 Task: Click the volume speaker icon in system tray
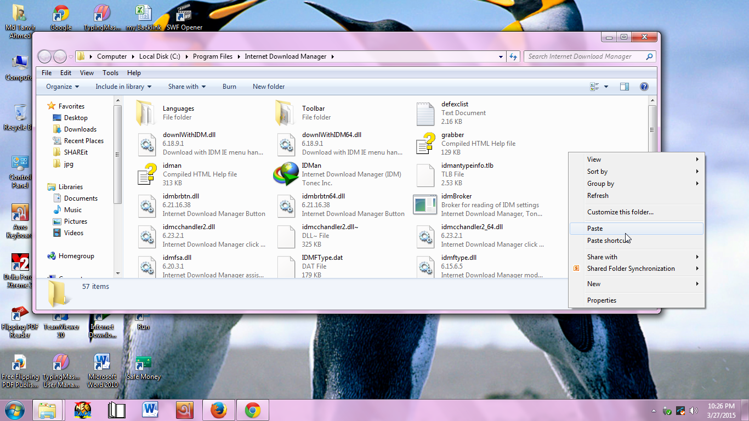coord(694,411)
